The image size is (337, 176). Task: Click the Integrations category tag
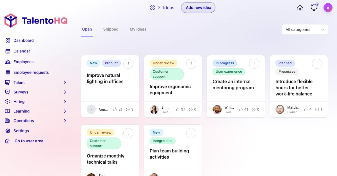163,141
